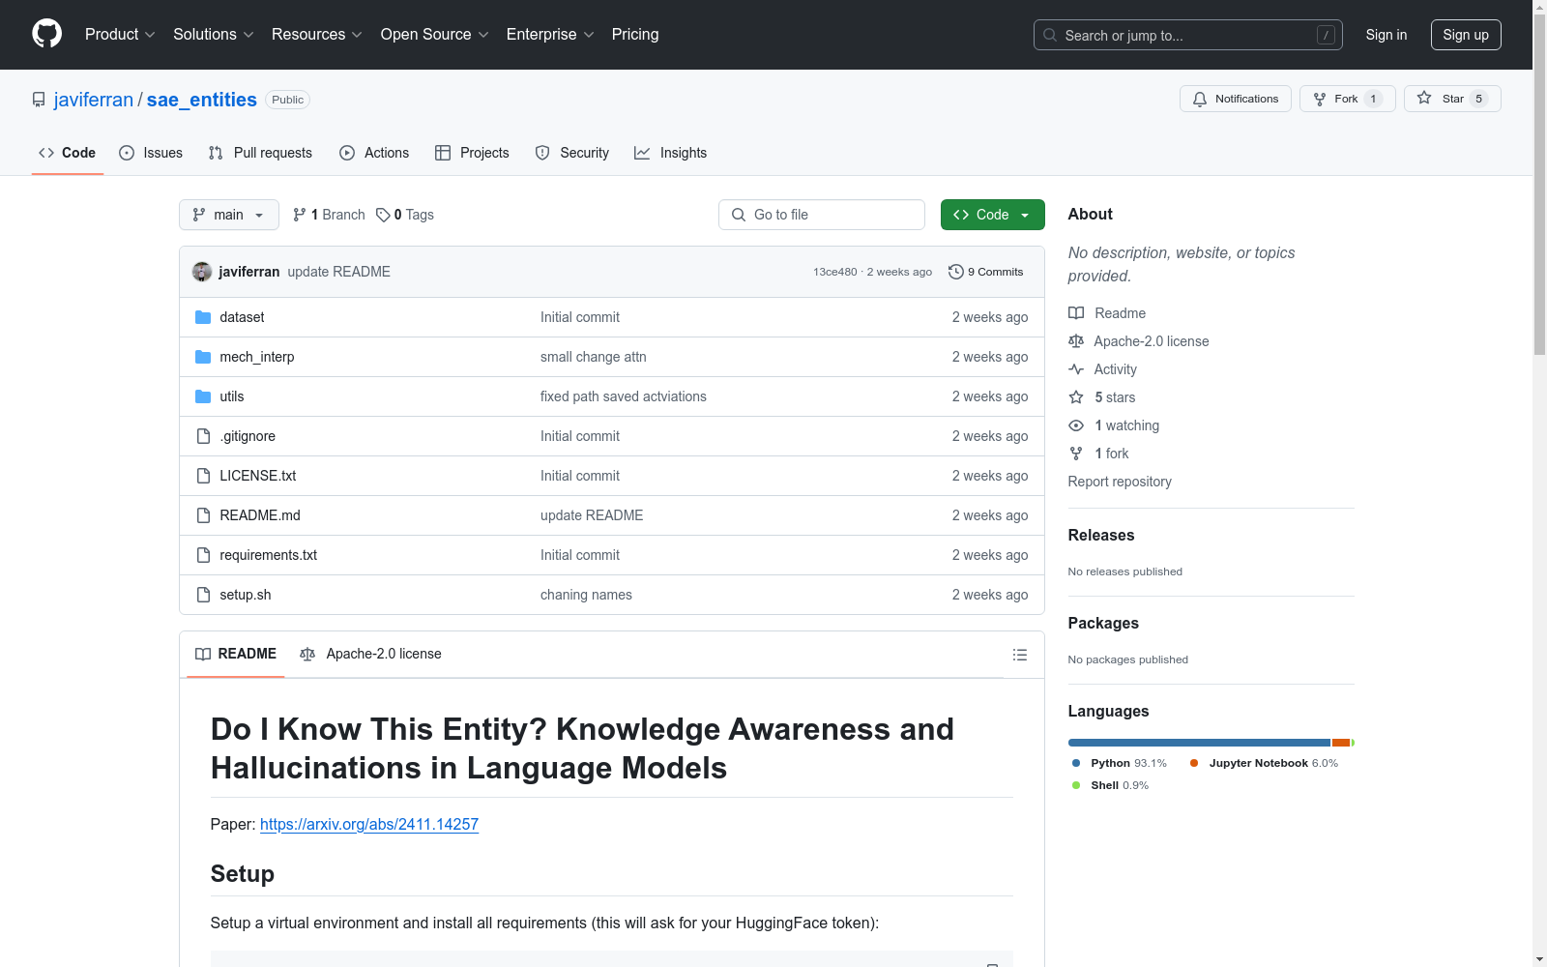Image resolution: width=1547 pixels, height=967 pixels.
Task: Switch to the Security tab
Action: 572,153
